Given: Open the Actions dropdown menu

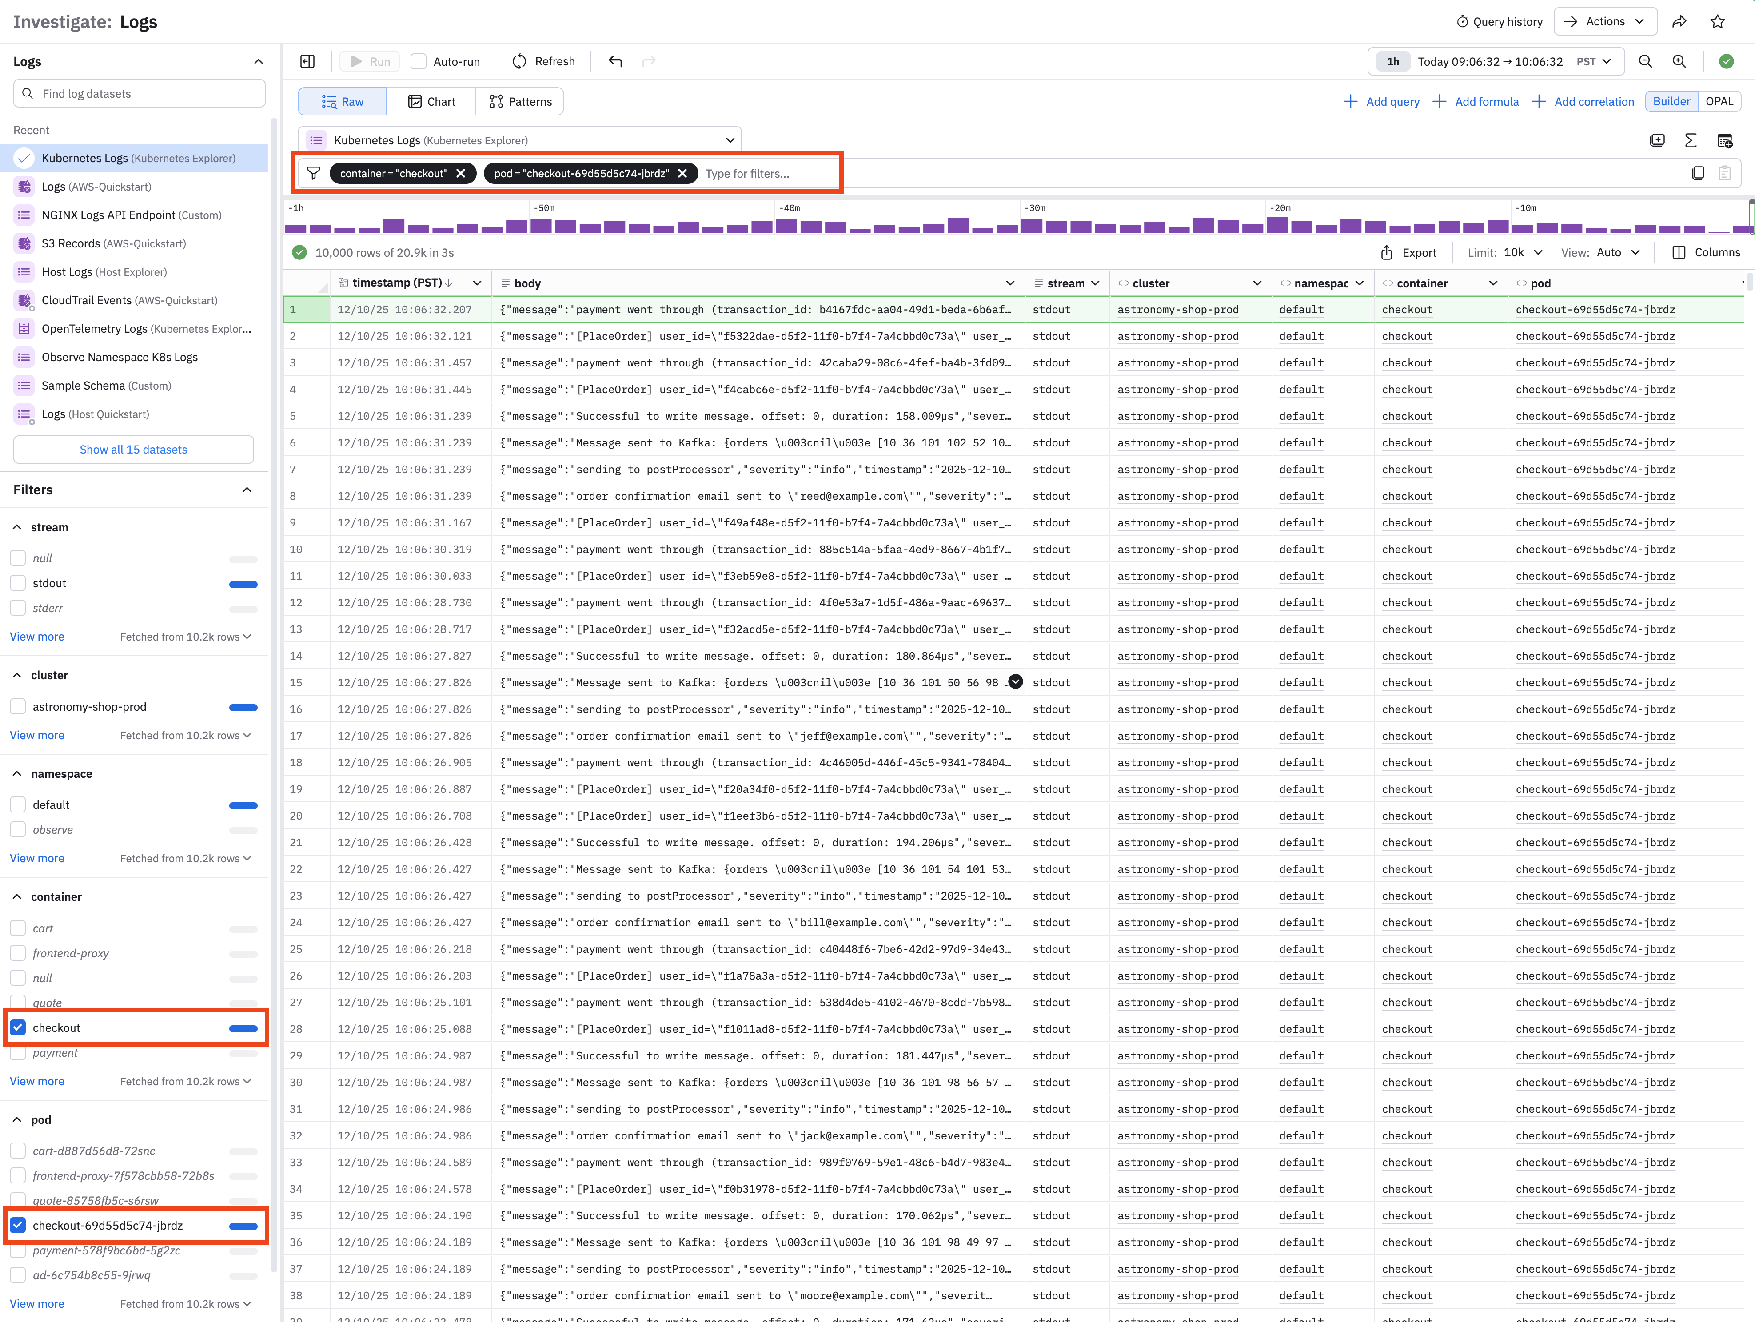Looking at the screenshot, I should [1605, 21].
